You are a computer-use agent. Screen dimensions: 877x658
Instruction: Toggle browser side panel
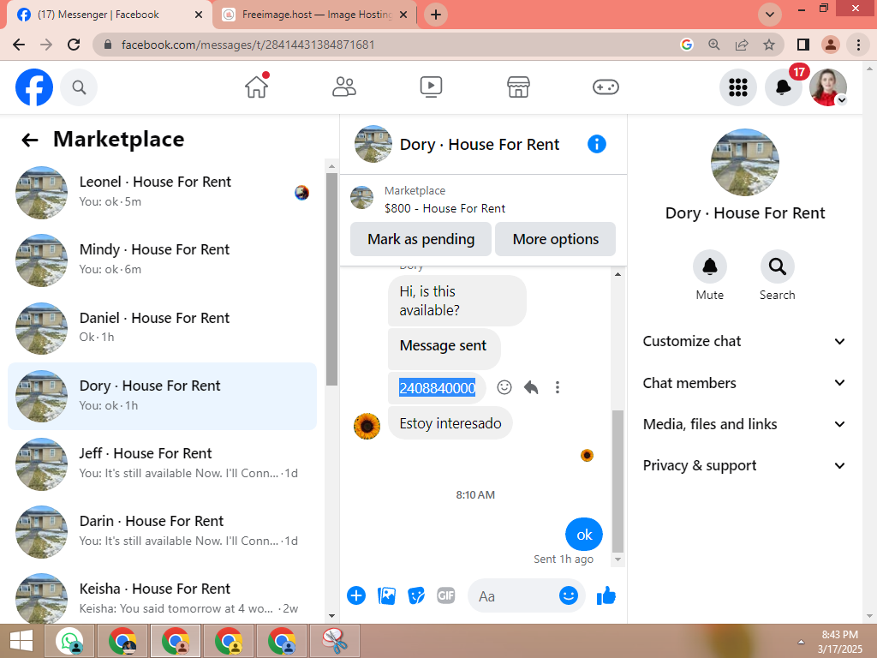(803, 45)
